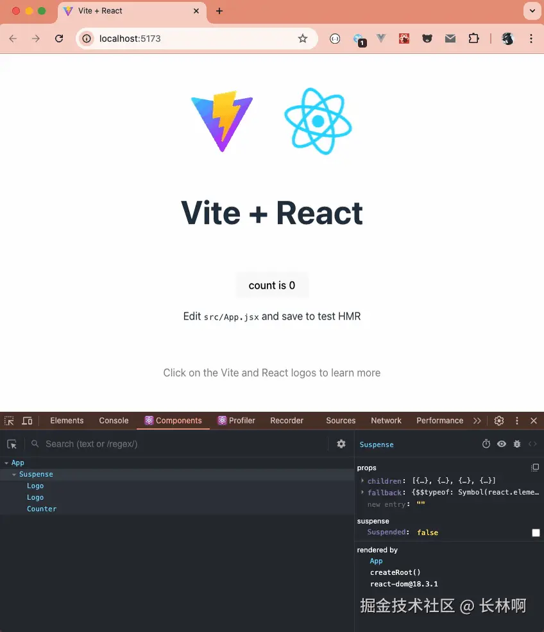Screen dimensions: 544x632
Task: Log component data with bug icon
Action: [517, 444]
